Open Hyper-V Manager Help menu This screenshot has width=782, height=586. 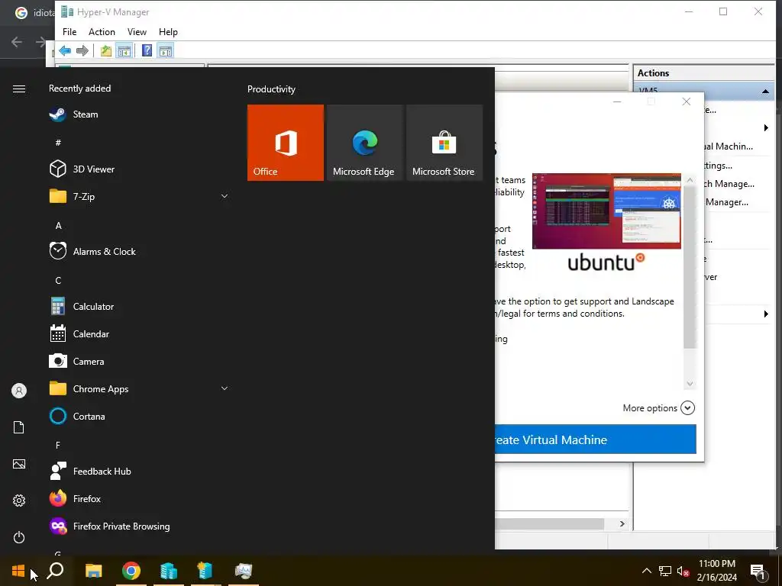[x=168, y=32]
